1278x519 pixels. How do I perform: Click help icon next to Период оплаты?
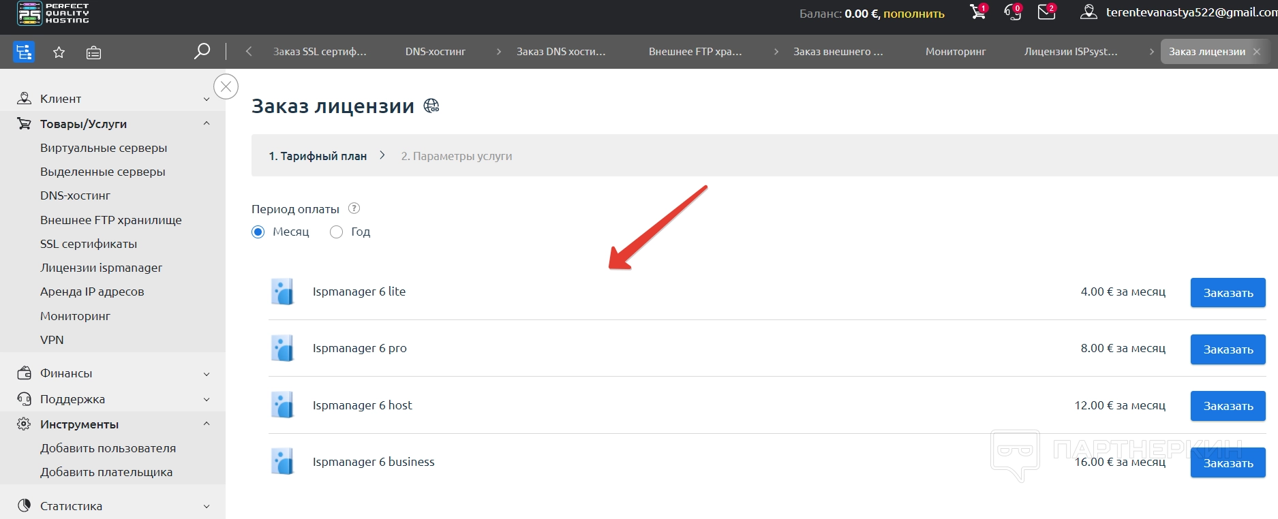click(354, 208)
